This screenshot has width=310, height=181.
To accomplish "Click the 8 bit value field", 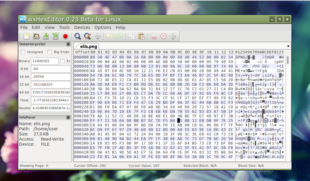I will tap(51, 69).
